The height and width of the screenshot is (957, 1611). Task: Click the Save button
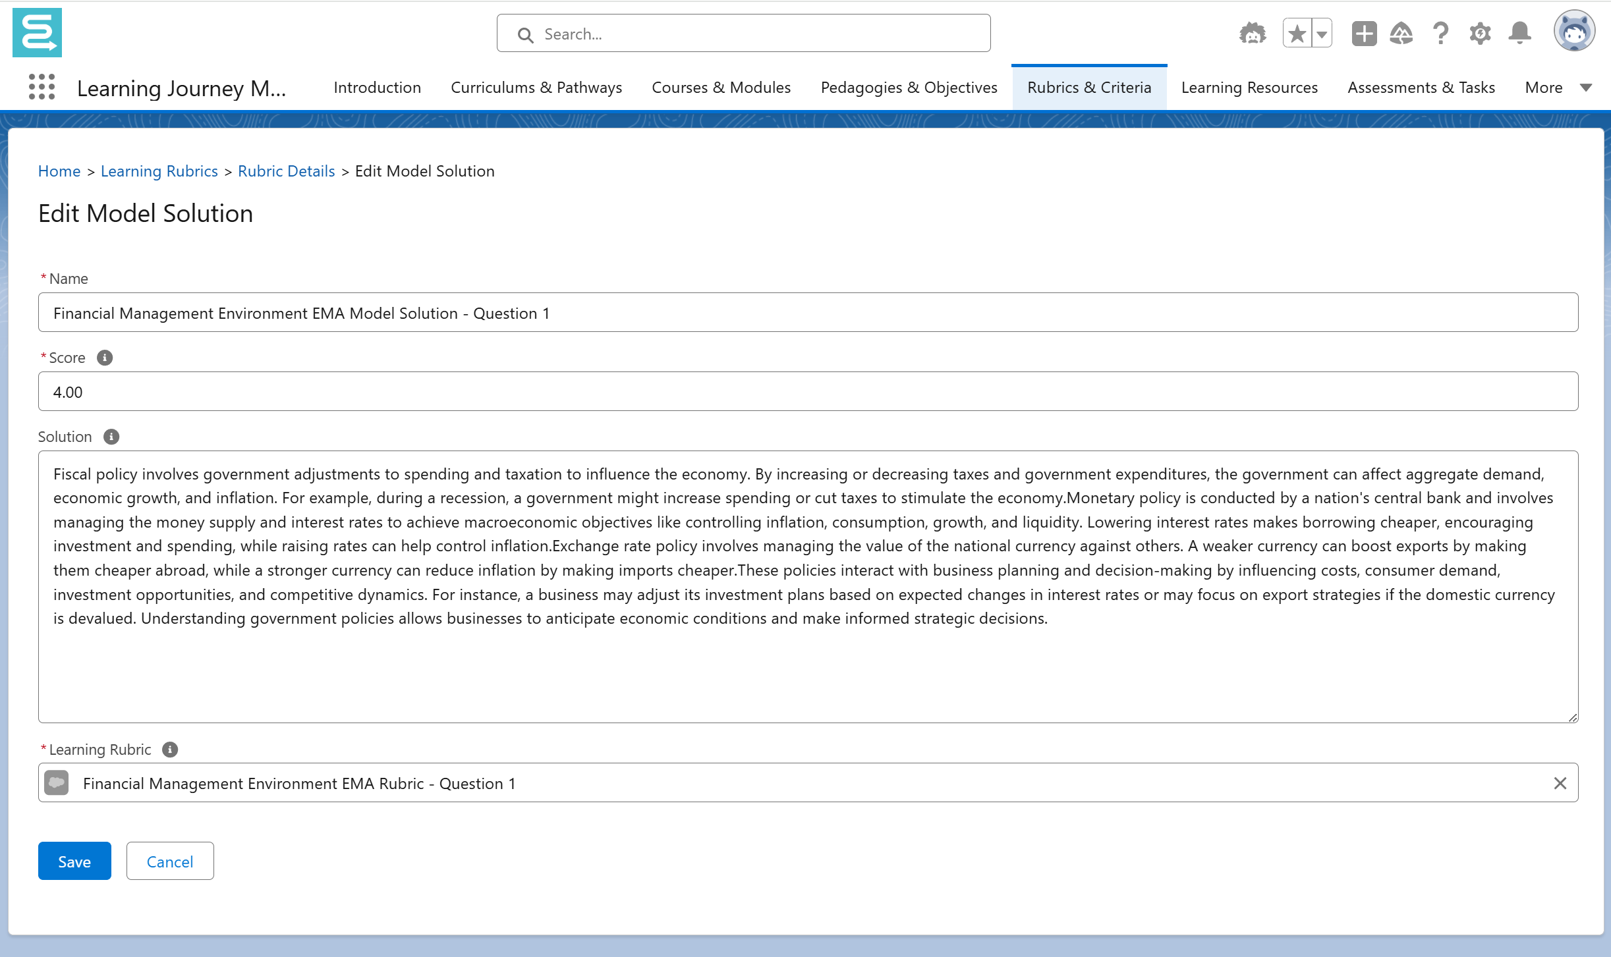74,861
